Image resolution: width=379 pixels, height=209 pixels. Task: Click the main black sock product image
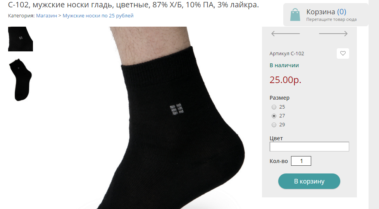(155, 118)
